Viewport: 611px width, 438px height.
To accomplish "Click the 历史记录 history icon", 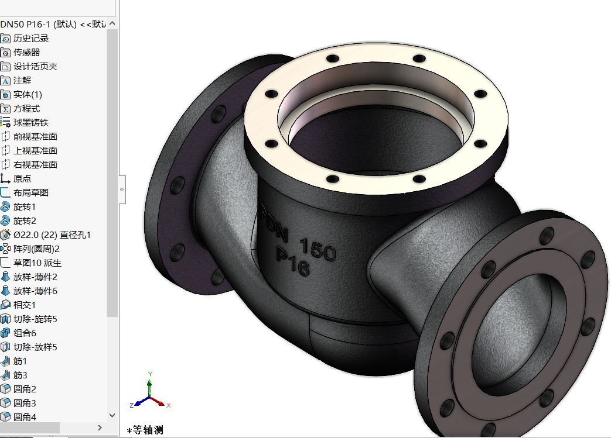I will 5,39.
